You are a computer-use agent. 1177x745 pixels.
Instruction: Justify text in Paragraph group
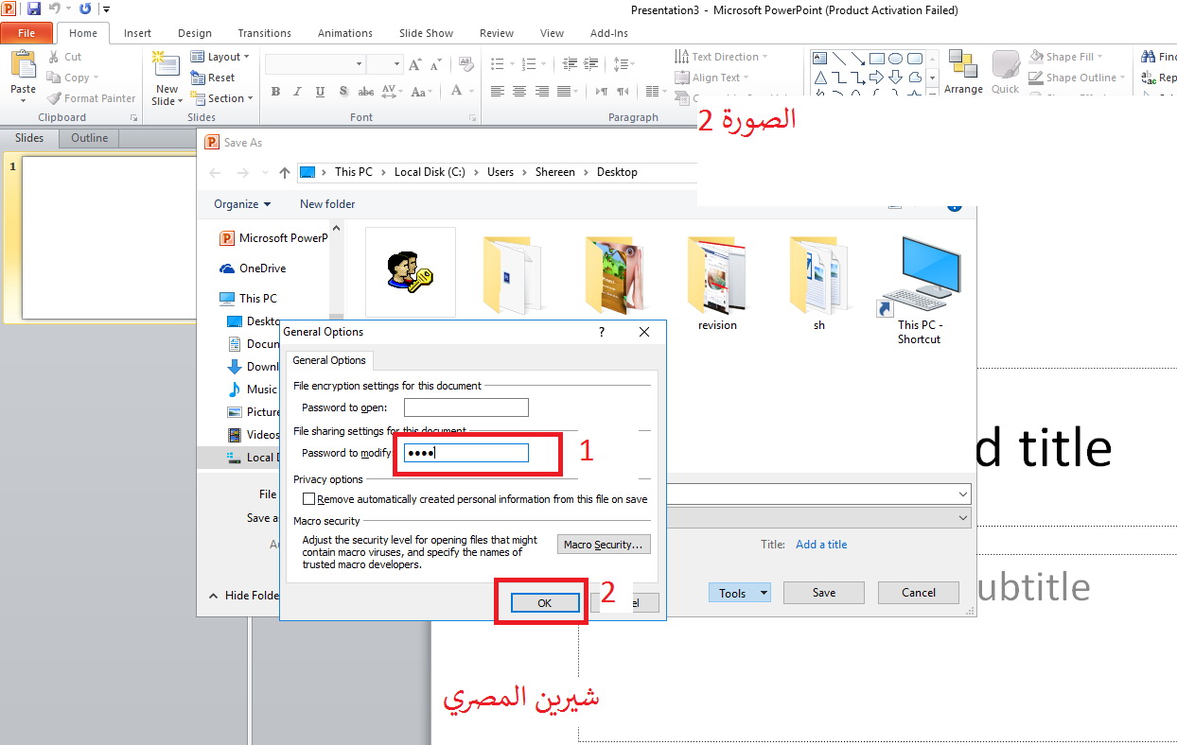tap(564, 92)
